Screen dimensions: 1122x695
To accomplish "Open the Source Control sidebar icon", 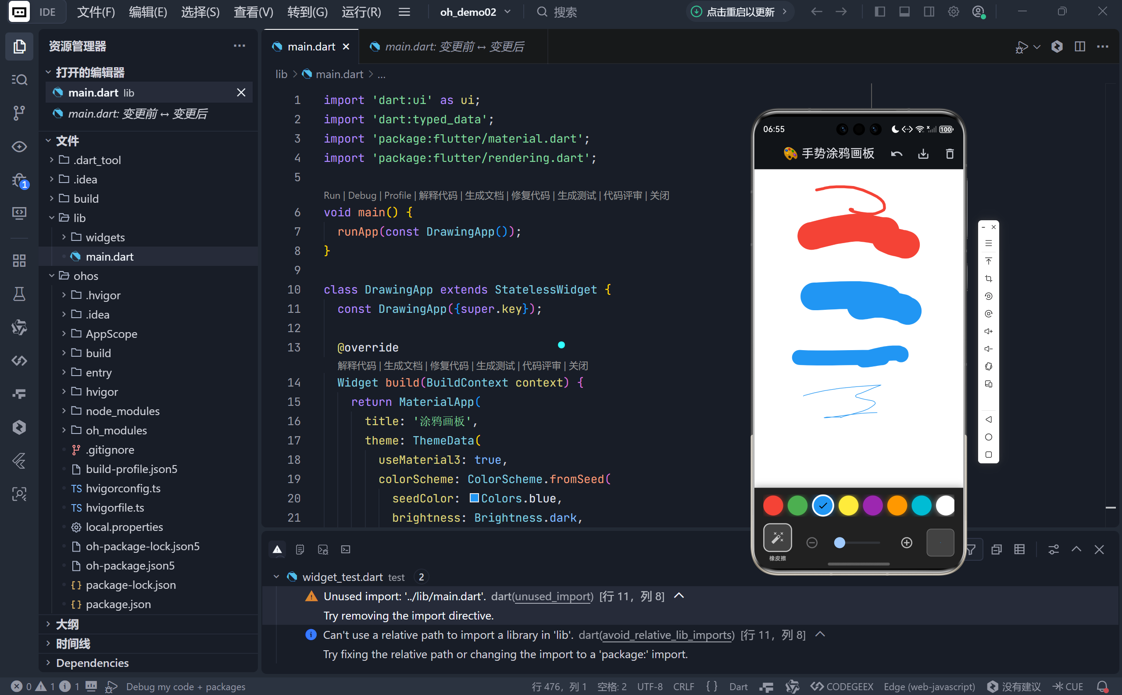I will point(19,113).
